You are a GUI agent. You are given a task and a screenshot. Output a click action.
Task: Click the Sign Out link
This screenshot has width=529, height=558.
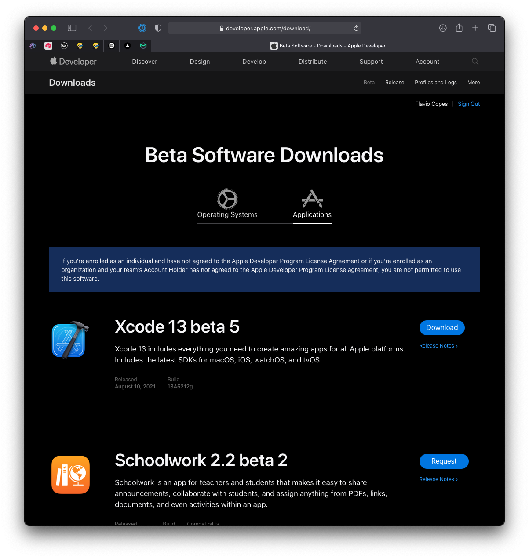(469, 104)
